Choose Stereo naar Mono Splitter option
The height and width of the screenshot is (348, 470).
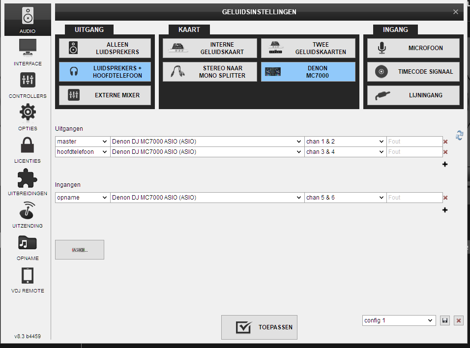[210, 72]
